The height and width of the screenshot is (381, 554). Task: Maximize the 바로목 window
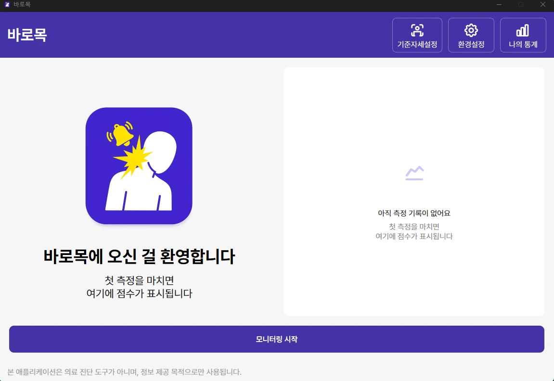click(521, 5)
